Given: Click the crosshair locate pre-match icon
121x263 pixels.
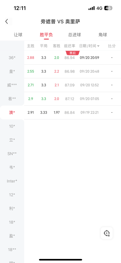Looking at the screenshot, I should 107,233.
